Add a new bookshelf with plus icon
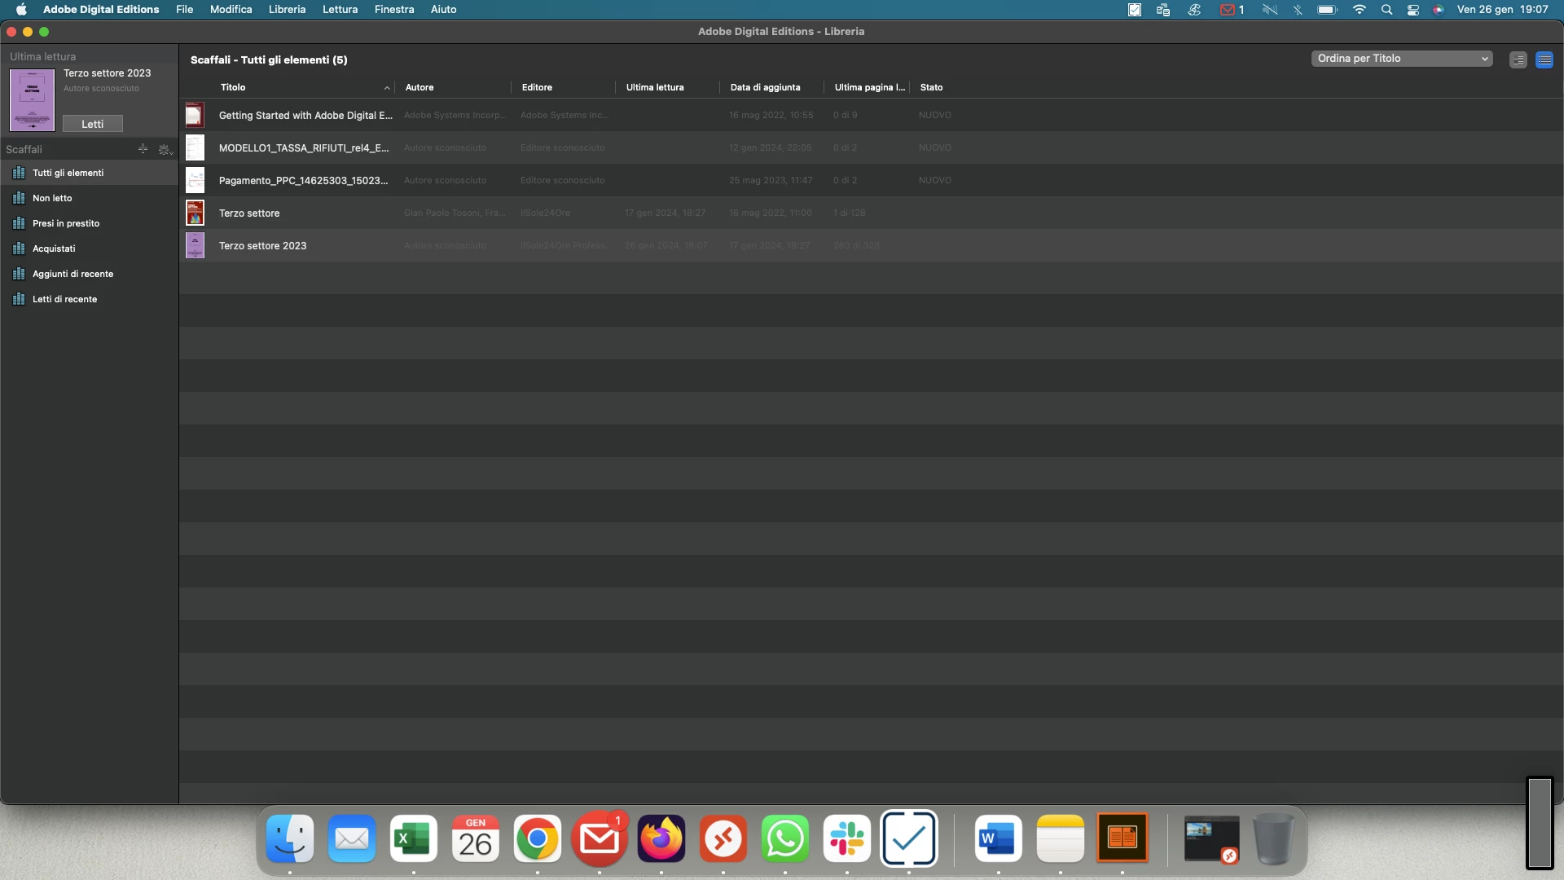Screen dimensions: 1564x880 pos(143,149)
